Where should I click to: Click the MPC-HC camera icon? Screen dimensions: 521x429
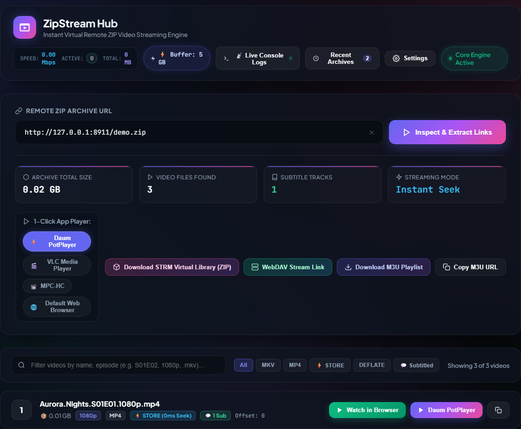pos(33,287)
